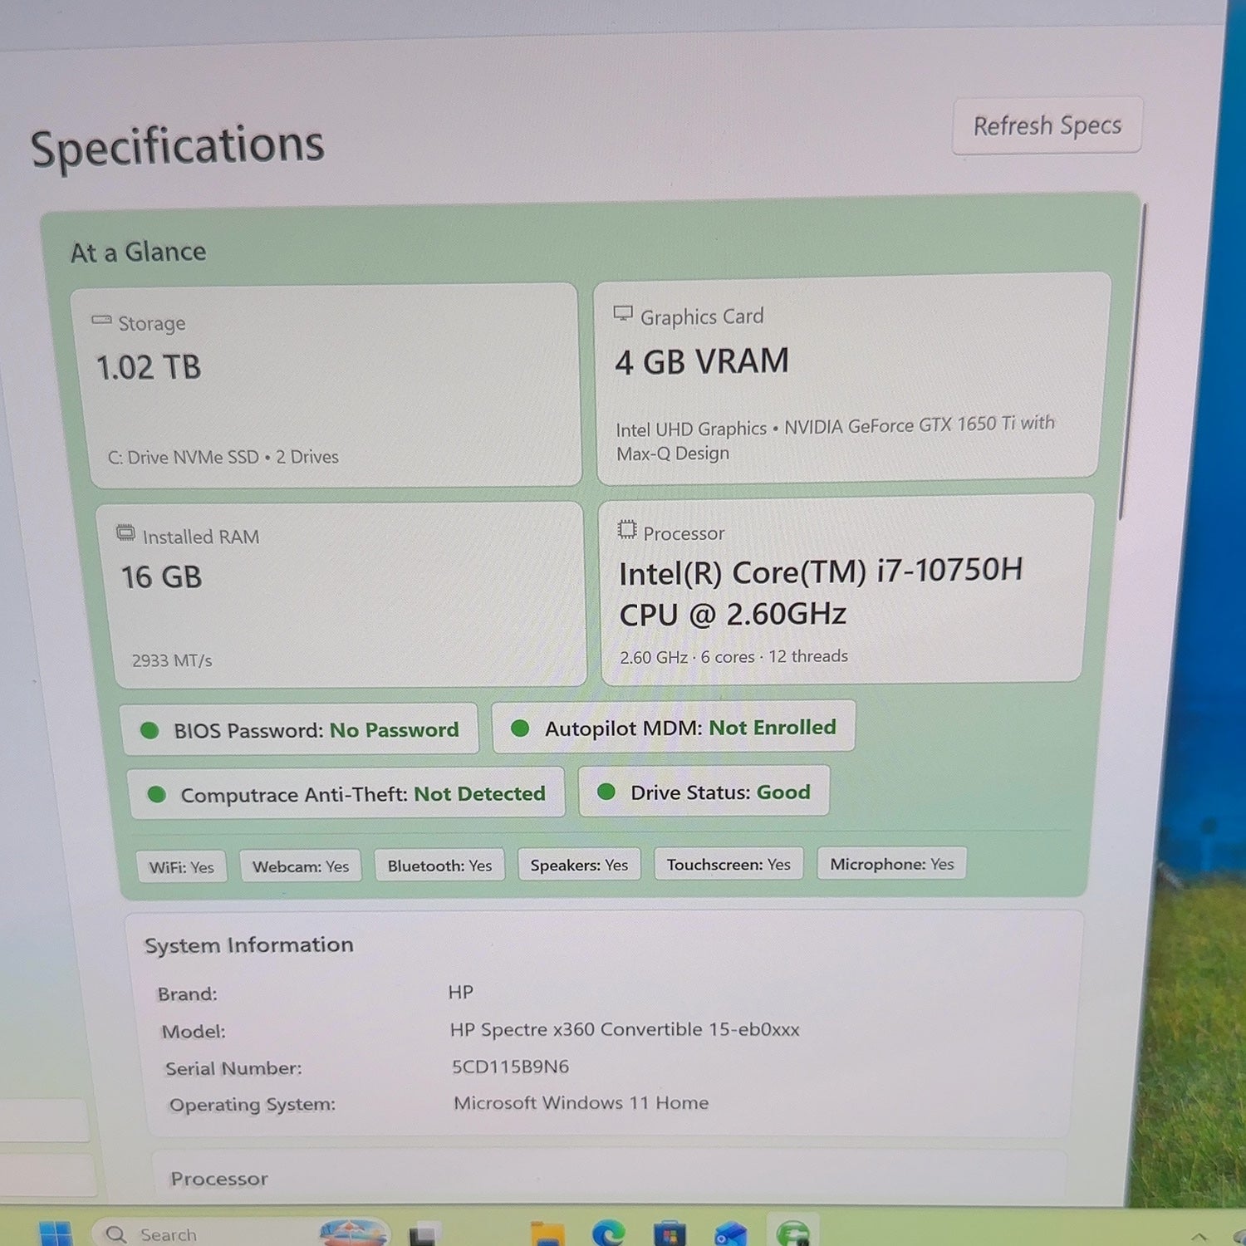Show hidden system tray icons chevron
1246x1246 pixels.
click(x=1199, y=1236)
